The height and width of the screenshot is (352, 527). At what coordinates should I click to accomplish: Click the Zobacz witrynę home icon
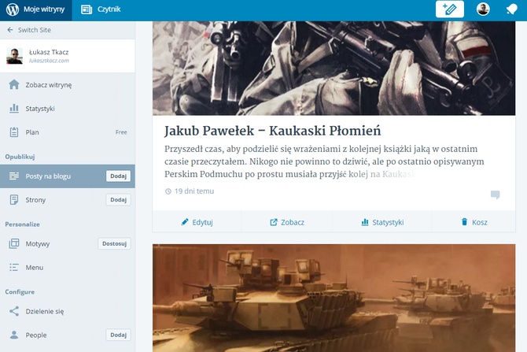click(14, 84)
